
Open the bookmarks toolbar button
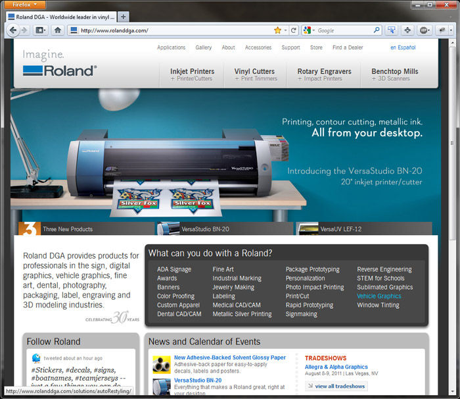(x=41, y=30)
